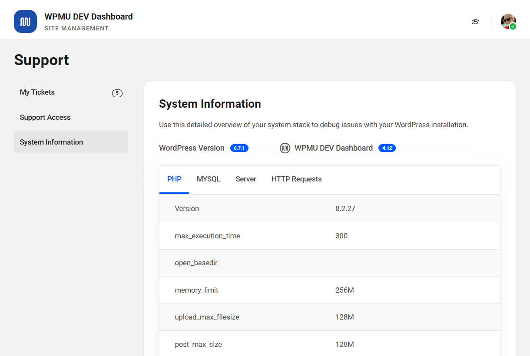Viewport: 530px width, 356px height.
Task: Open the Server tab
Action: (x=246, y=179)
